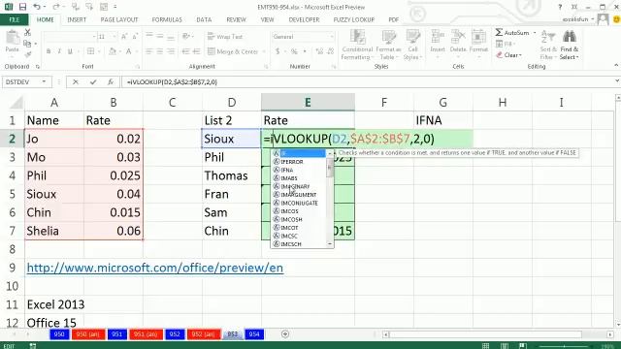The image size is (621, 349).
Task: Open Sort & Filter
Action: pyautogui.click(x=548, y=46)
